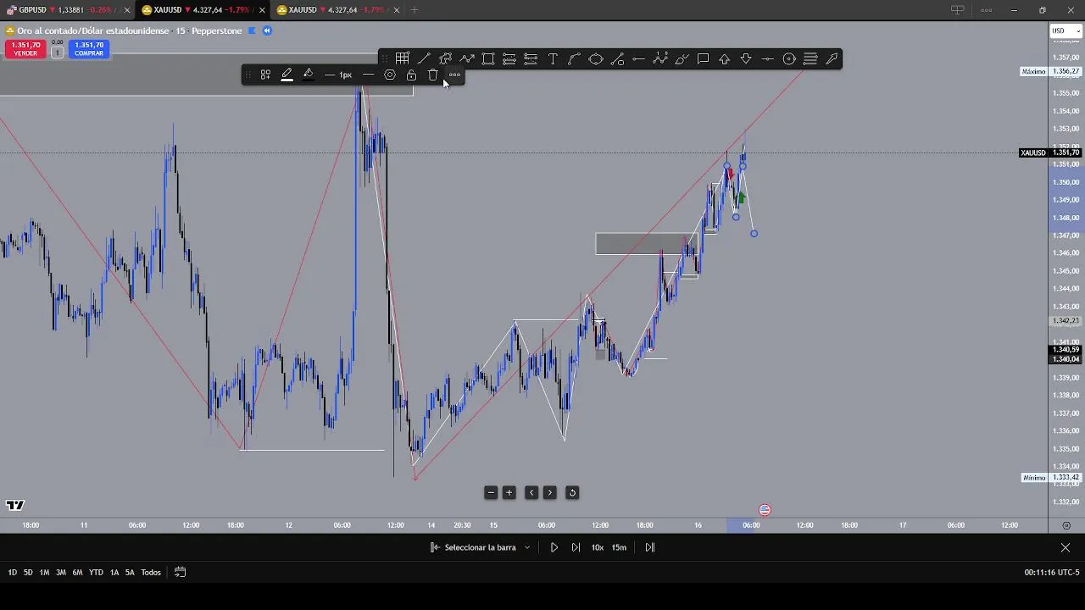
Task: Lock the selected drawing
Action: click(x=411, y=75)
